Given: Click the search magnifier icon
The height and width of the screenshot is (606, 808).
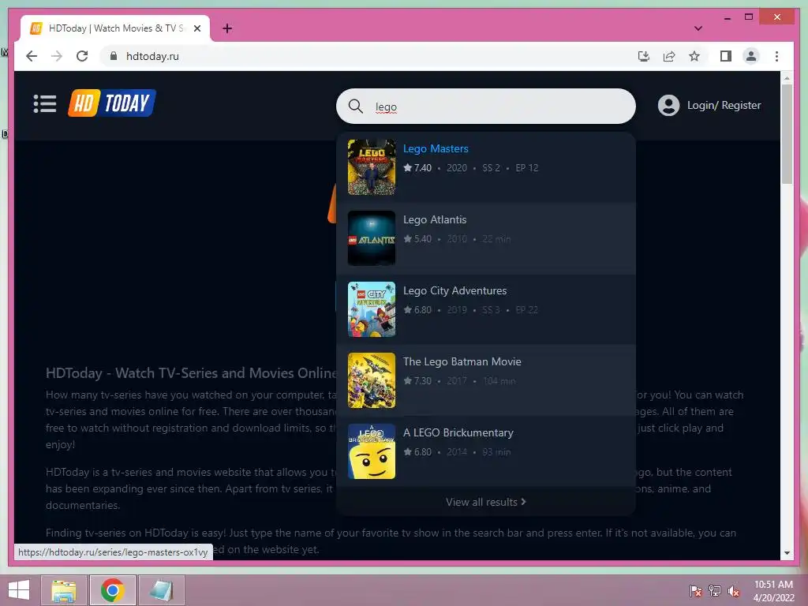Looking at the screenshot, I should point(356,107).
